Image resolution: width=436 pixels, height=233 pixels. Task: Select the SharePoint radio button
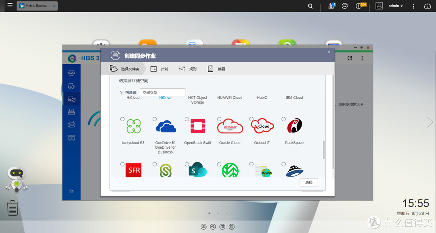point(187,164)
